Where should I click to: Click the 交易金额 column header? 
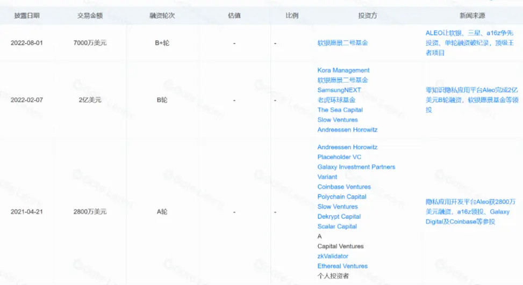coord(90,16)
